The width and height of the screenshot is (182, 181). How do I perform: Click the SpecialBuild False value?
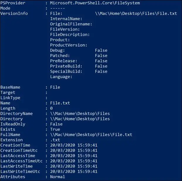pyautogui.click(x=101, y=71)
